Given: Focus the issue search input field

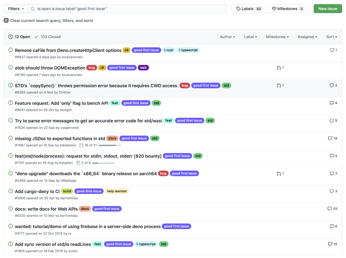Looking at the screenshot, I should [128, 9].
